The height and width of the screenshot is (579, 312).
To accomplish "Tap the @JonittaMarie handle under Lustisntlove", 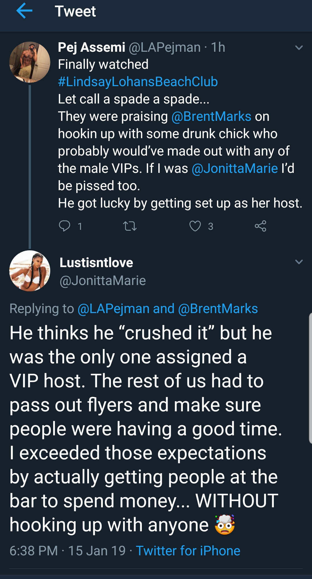I will point(103,280).
